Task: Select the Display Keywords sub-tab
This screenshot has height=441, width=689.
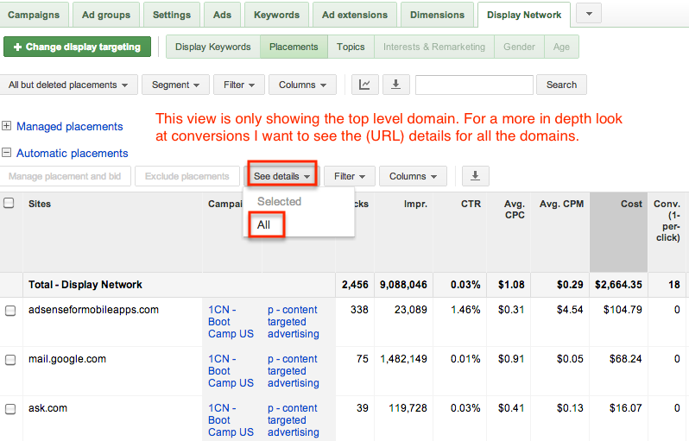Action: tap(212, 47)
